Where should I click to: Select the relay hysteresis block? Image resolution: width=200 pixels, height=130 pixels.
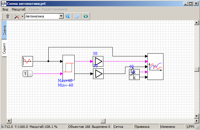pos(68,67)
